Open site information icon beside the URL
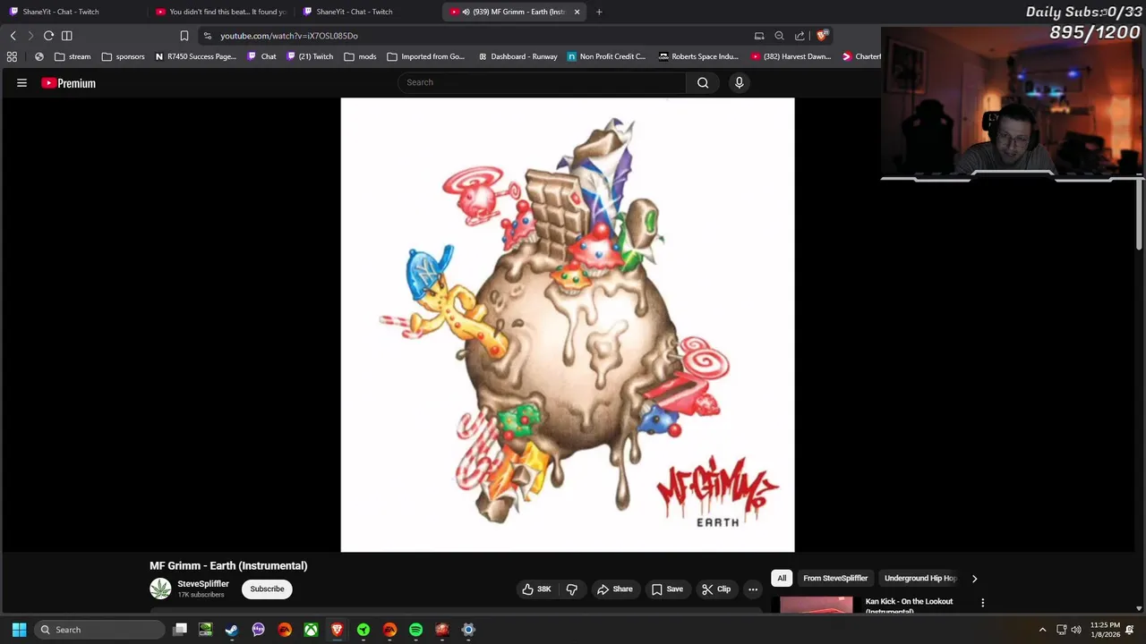Viewport: 1146px width, 644px height. (x=208, y=36)
